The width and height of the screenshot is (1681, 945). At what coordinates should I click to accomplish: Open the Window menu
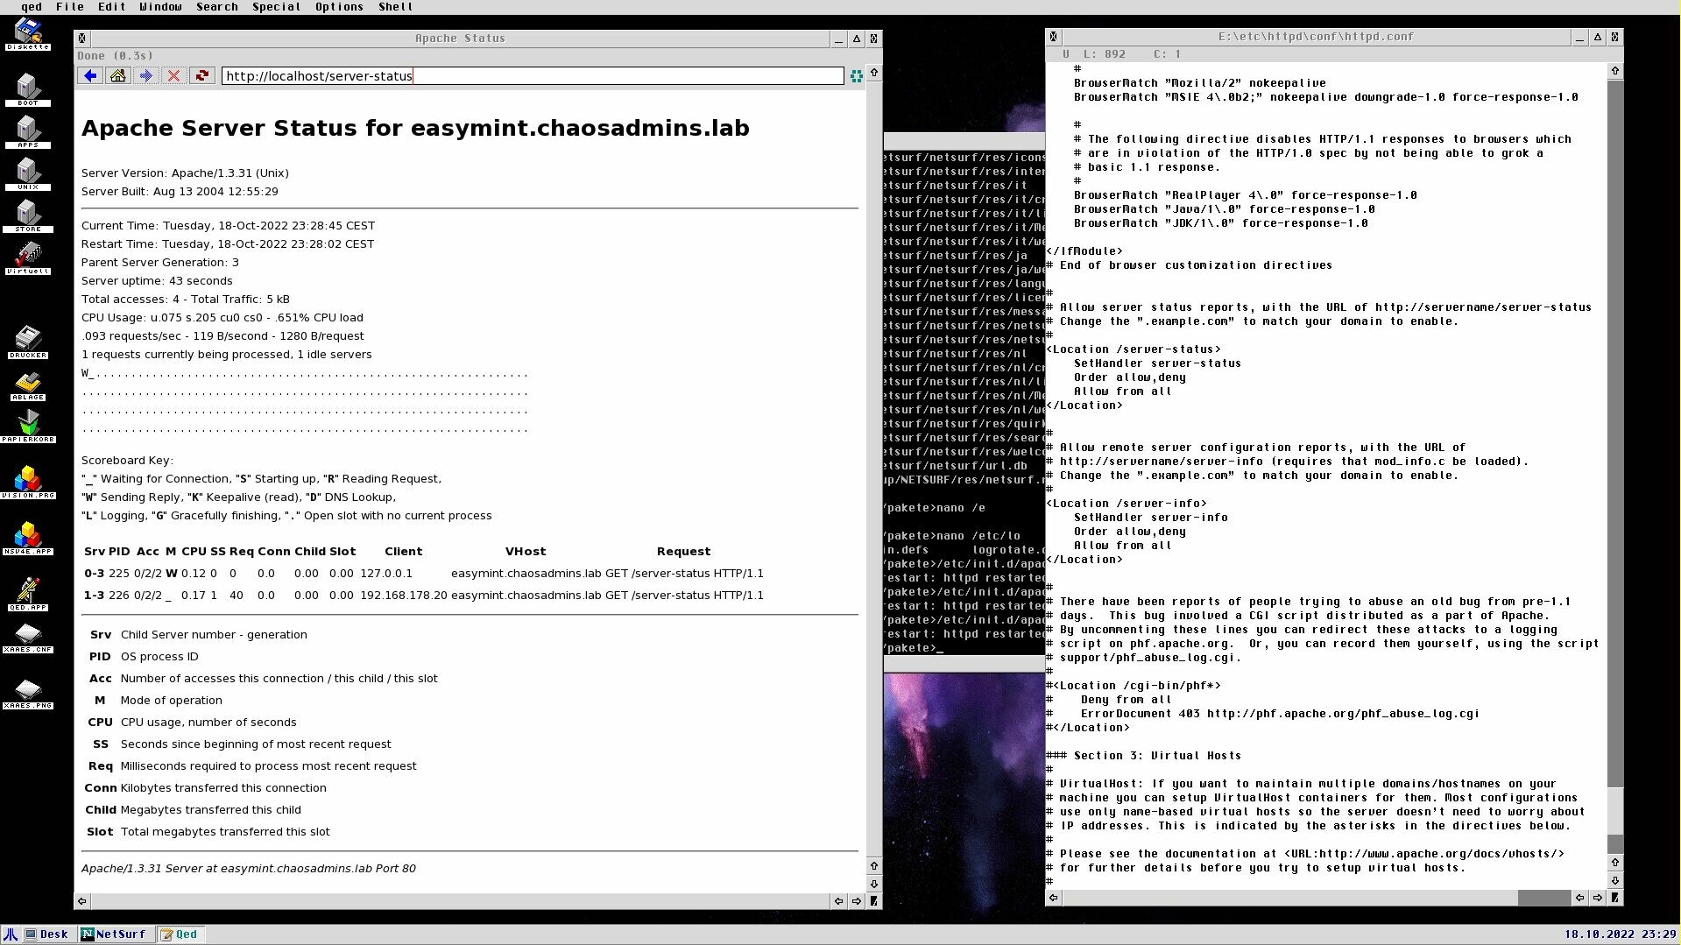160,7
